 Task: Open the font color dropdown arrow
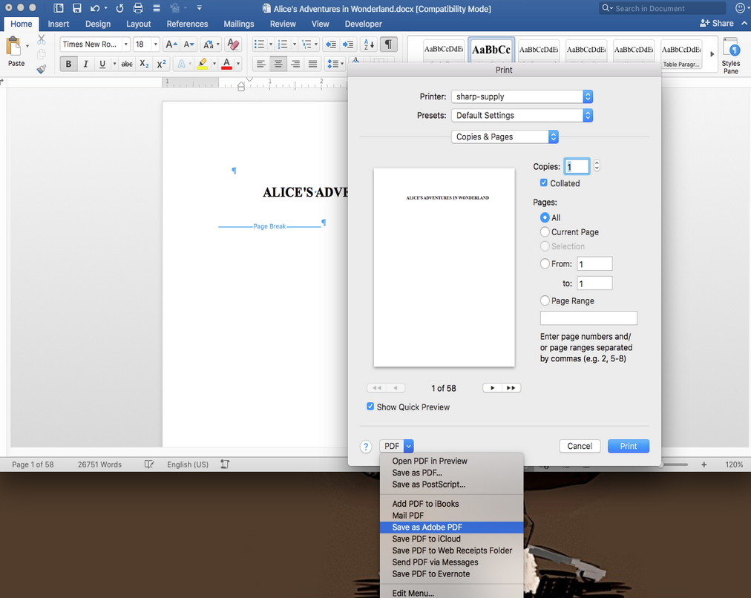[238, 64]
